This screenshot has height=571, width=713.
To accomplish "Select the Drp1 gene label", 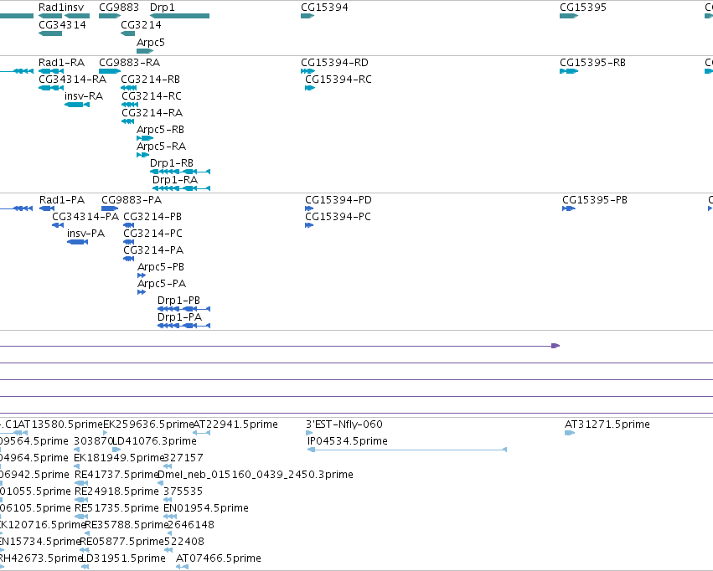I will pyautogui.click(x=163, y=8).
